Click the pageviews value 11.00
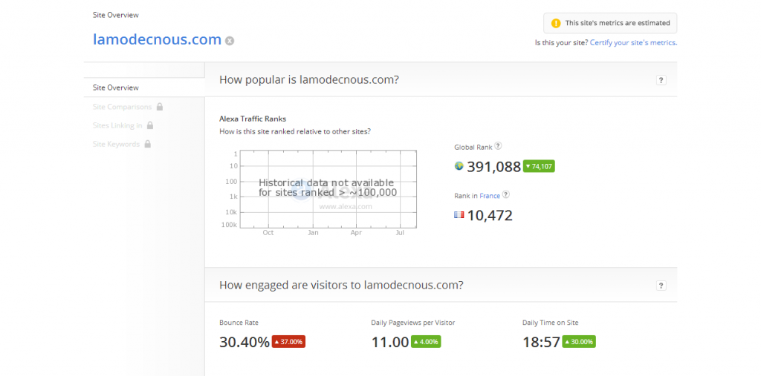Viewport: 761px width, 376px height. (390, 342)
